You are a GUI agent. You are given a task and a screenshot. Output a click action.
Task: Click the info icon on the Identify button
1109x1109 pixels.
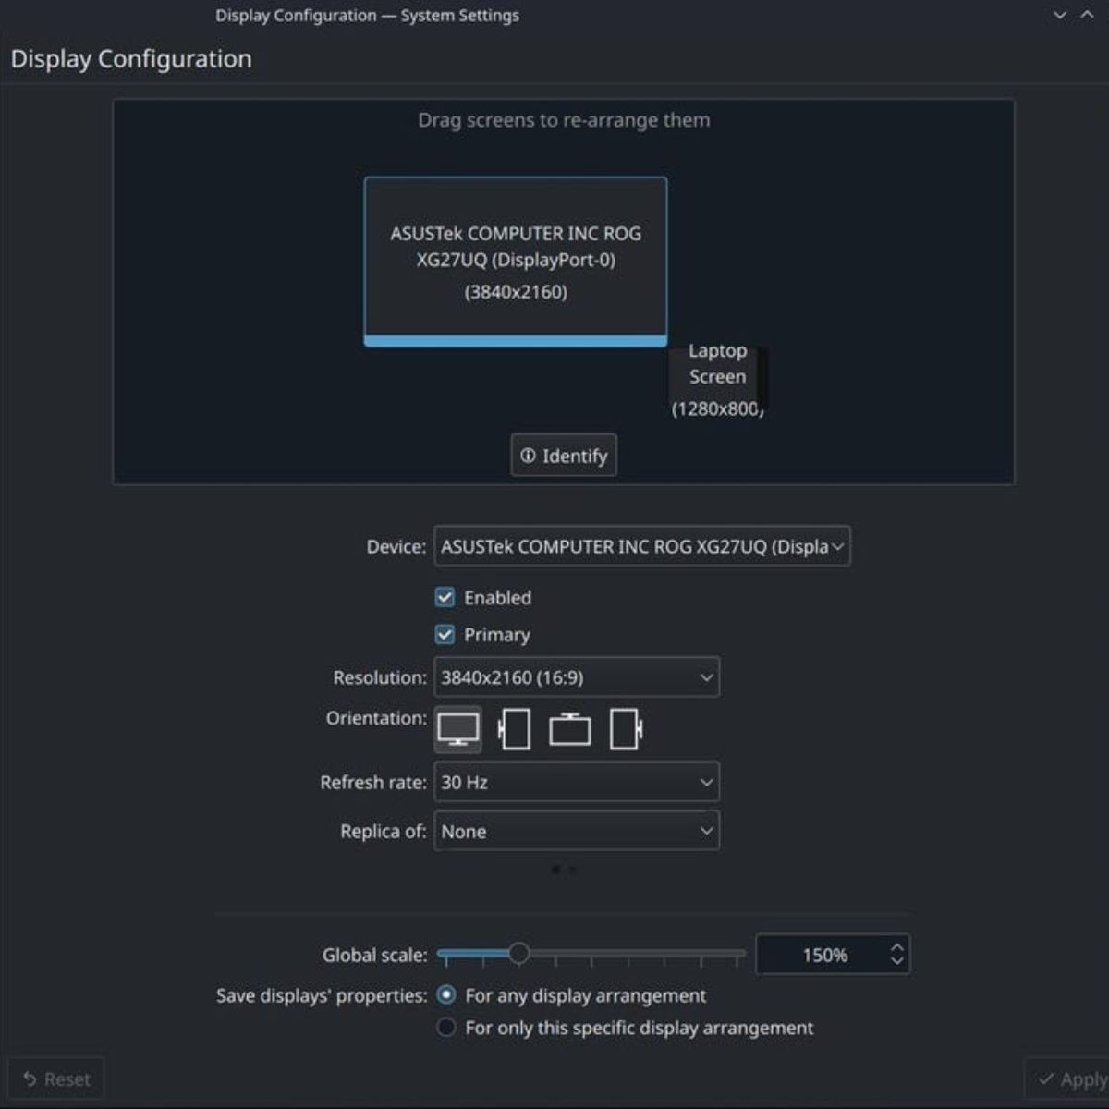pos(527,455)
